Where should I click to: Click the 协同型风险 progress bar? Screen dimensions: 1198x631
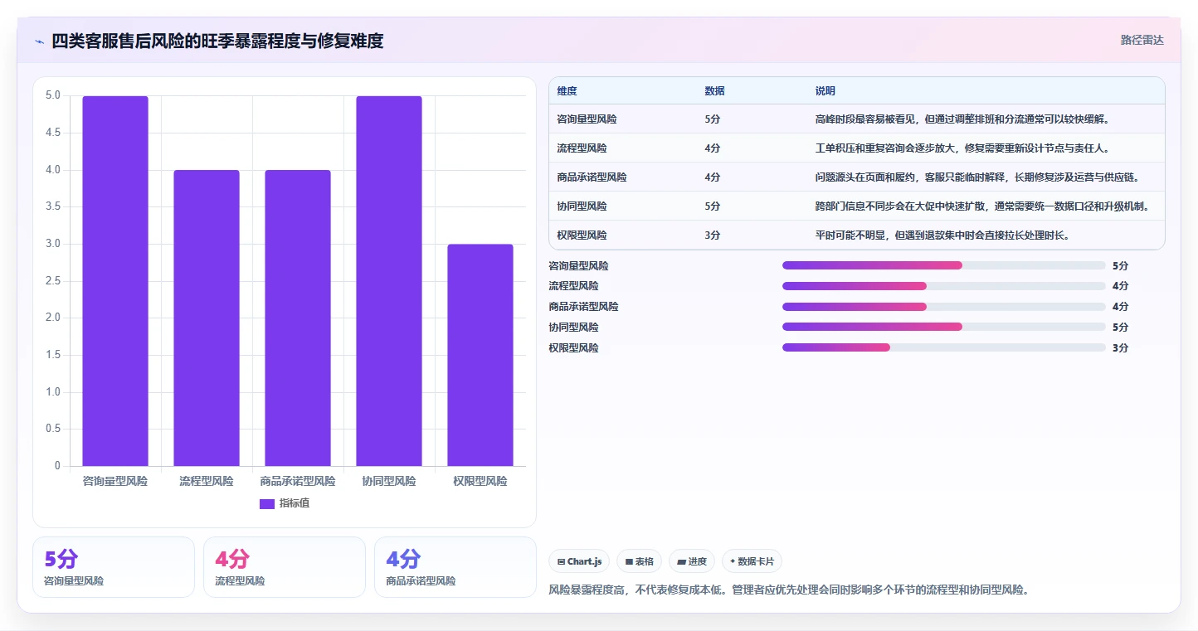944,327
